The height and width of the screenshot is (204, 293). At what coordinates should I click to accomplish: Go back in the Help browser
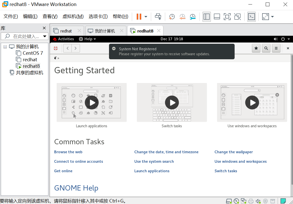(67, 48)
